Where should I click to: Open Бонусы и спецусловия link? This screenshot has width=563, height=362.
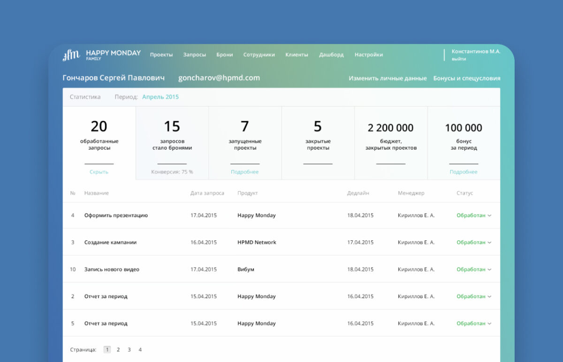(x=466, y=78)
